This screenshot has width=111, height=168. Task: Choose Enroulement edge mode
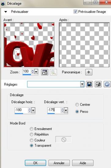(31, 129)
